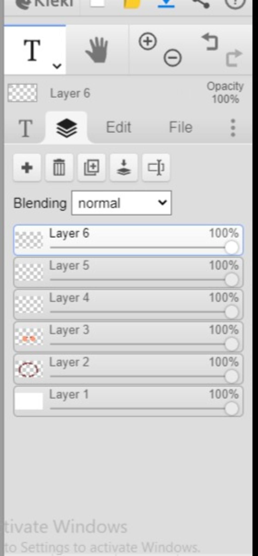This screenshot has width=258, height=556.
Task: Duplicate the current layer
Action: click(91, 167)
